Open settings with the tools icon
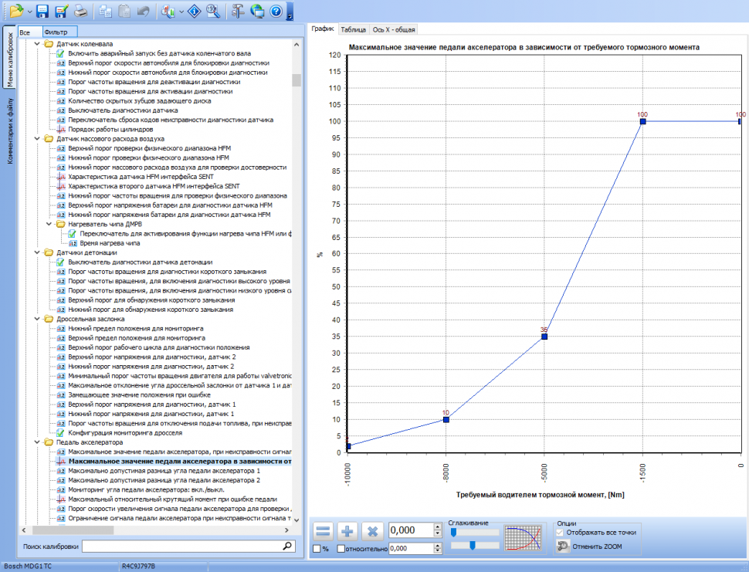 238,11
